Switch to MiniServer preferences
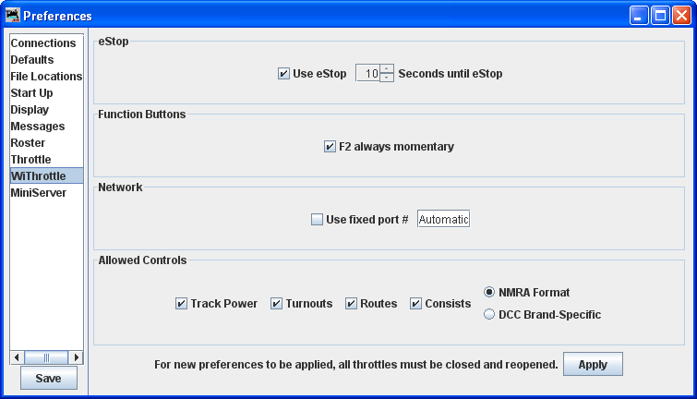697x399 pixels. point(39,193)
